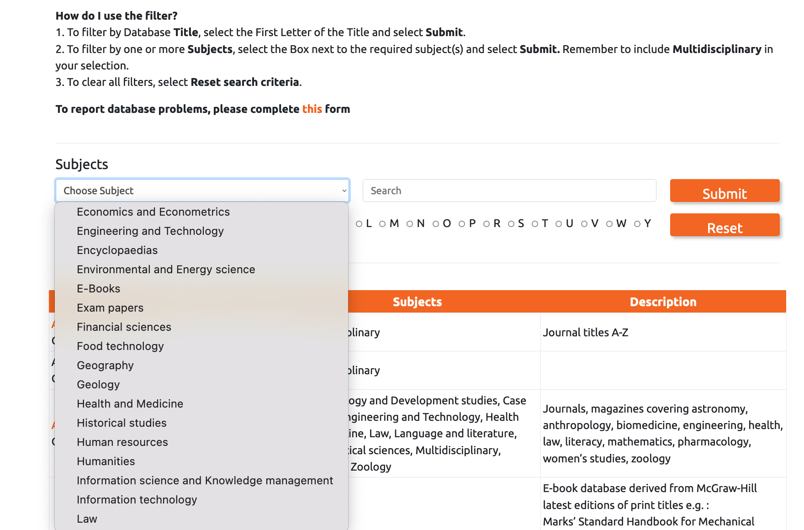Open the Choose Subject dropdown
The height and width of the screenshot is (530, 804).
click(202, 191)
